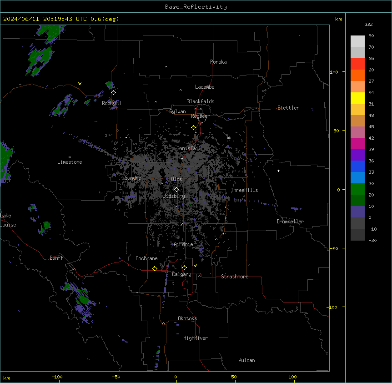This screenshot has height=383, width=392.
Task: Click the RockyMH label
Action: [111, 103]
